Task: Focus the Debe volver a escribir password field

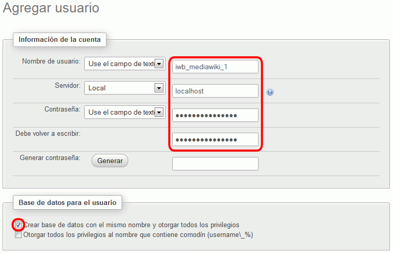Action: click(215, 139)
